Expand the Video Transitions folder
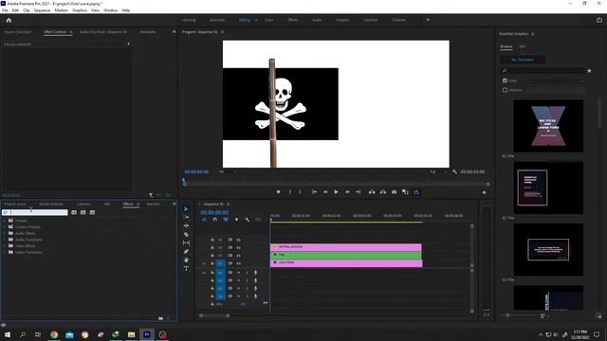607x341 pixels. click(x=4, y=253)
